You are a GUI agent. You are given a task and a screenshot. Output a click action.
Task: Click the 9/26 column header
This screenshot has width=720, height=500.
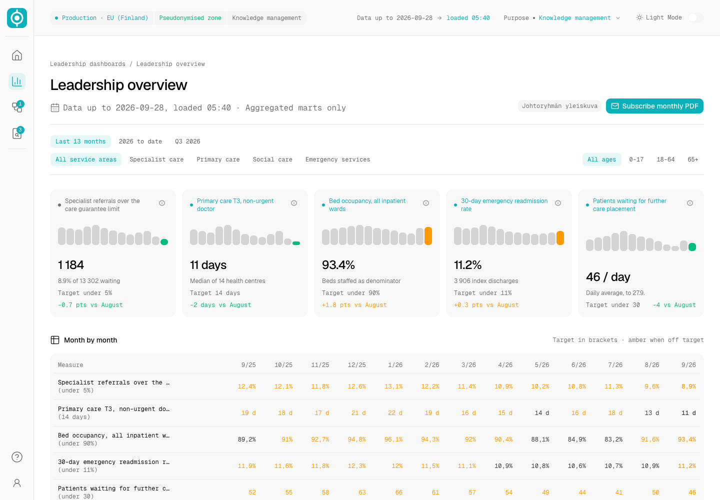point(688,365)
